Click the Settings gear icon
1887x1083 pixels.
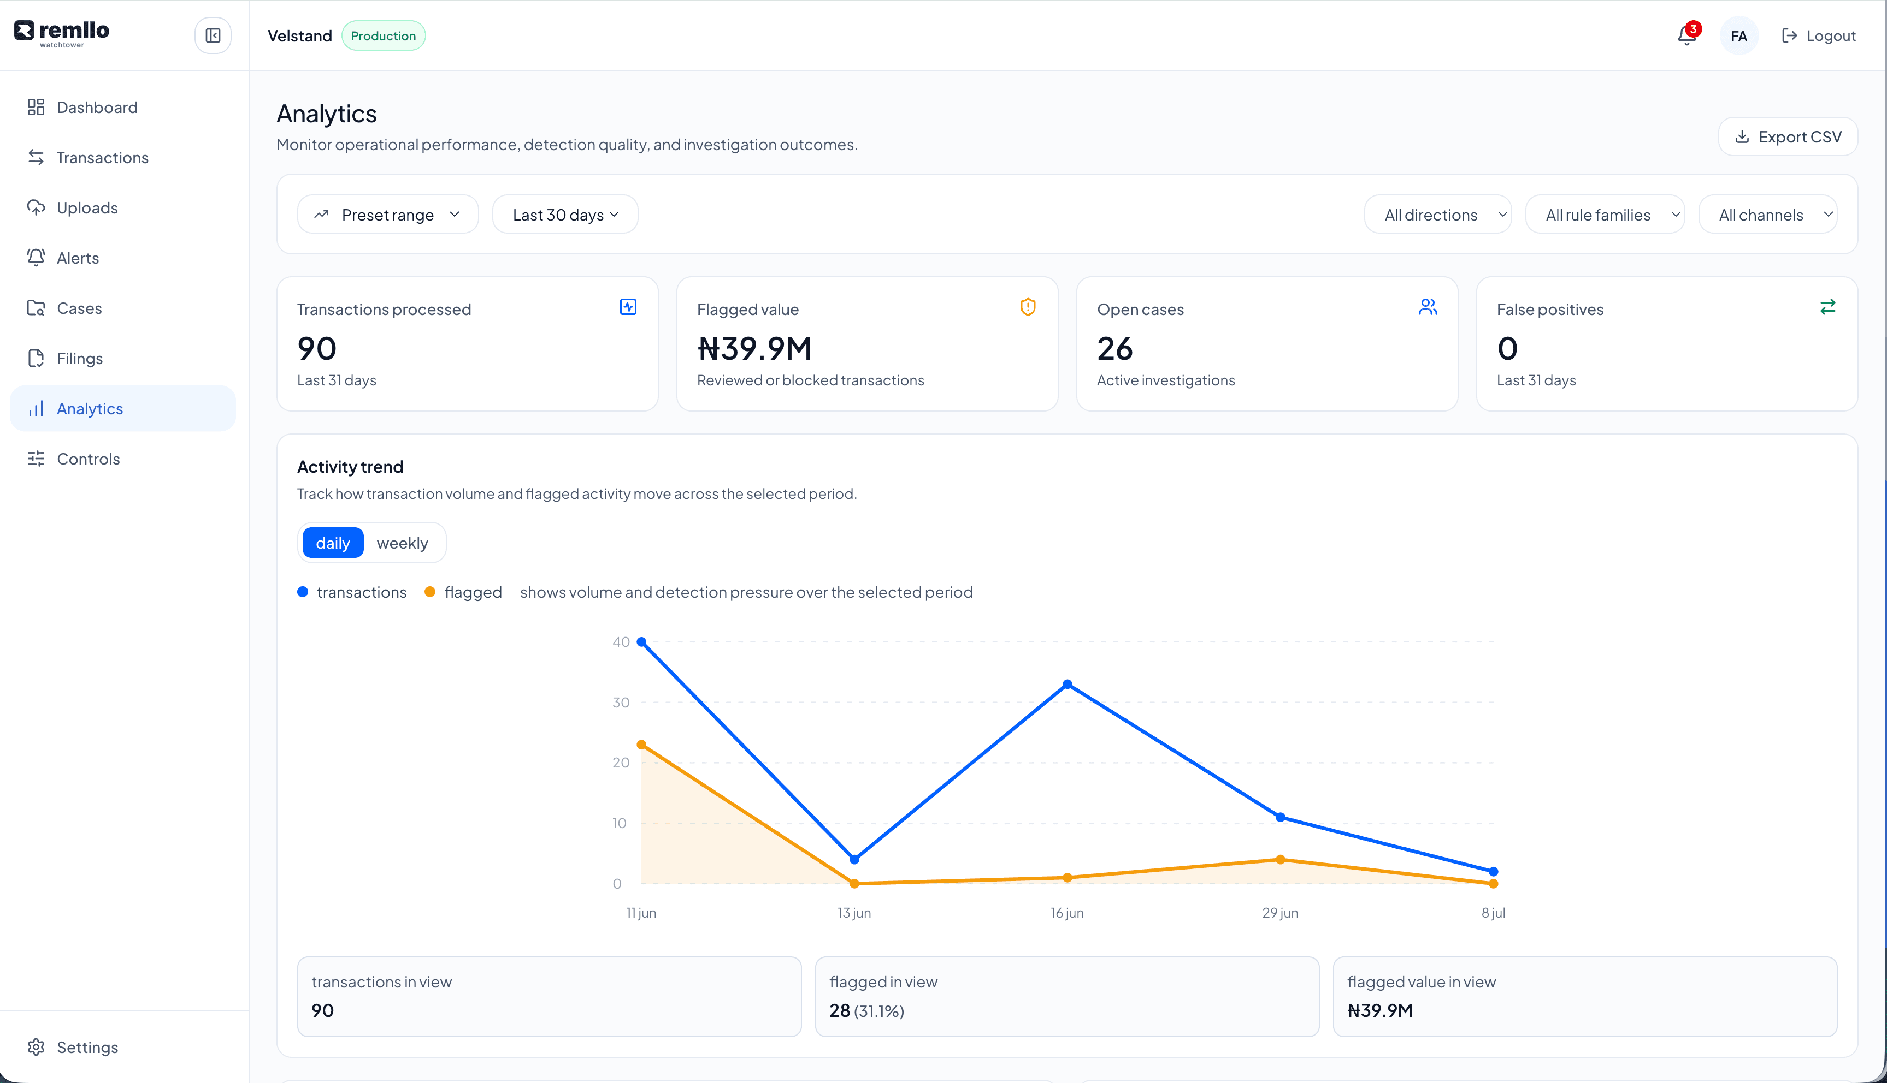(36, 1046)
